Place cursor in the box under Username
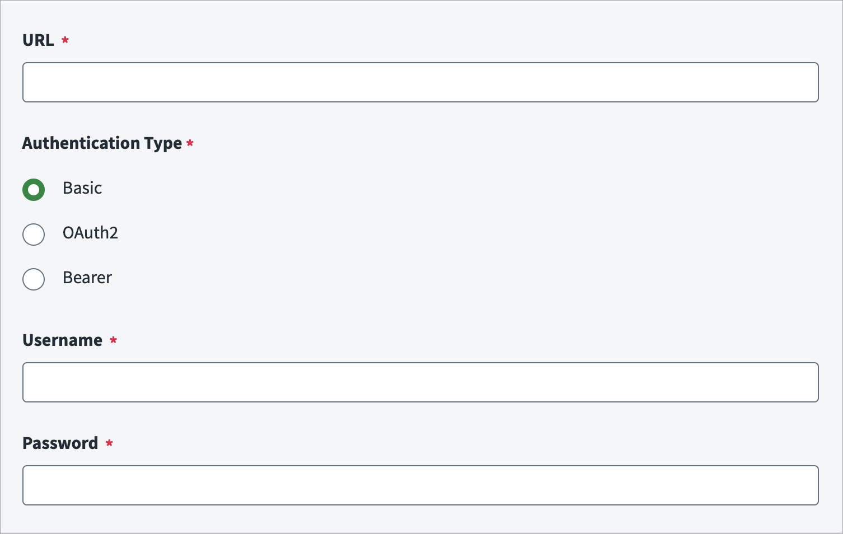Image resolution: width=843 pixels, height=534 pixels. coord(420,382)
